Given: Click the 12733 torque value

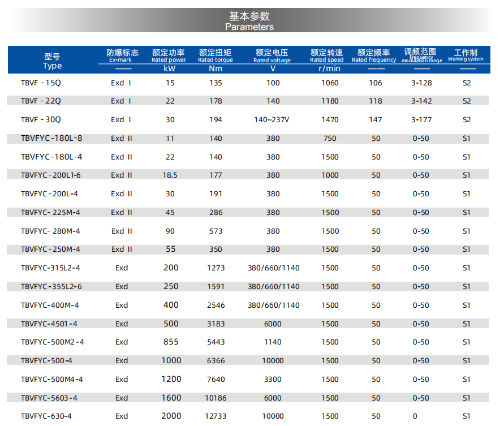Looking at the screenshot, I should 216,416.
